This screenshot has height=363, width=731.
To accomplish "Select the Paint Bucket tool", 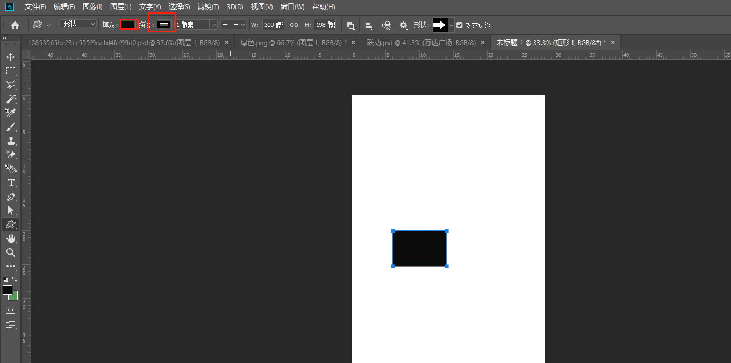I will pyautogui.click(x=11, y=169).
